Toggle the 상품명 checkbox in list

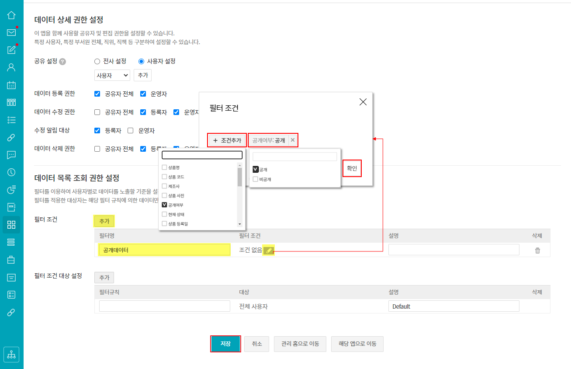pyautogui.click(x=165, y=167)
